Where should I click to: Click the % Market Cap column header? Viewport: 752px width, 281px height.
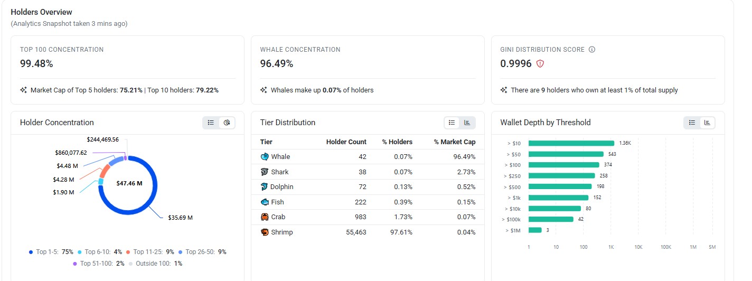point(455,142)
